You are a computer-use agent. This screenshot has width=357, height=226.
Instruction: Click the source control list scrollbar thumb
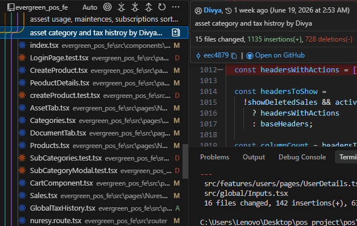pos(185,161)
